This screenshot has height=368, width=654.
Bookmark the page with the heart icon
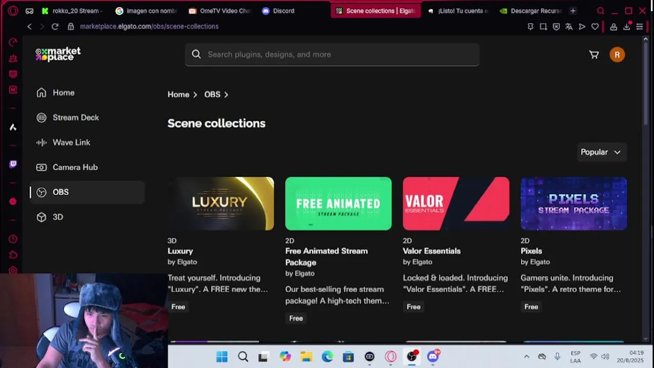595,27
